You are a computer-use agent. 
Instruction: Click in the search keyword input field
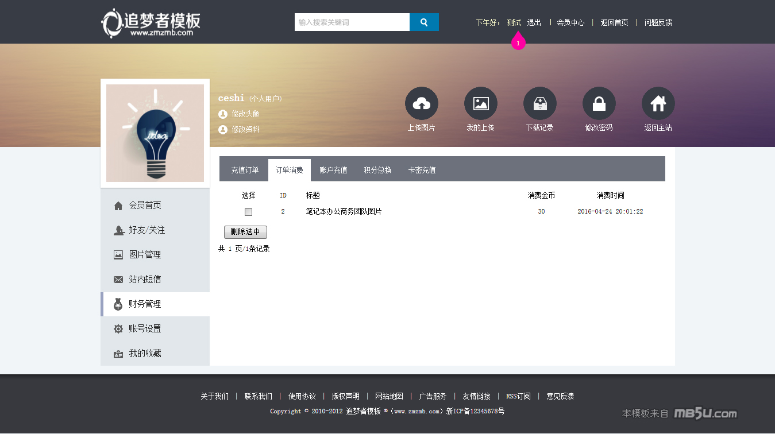pyautogui.click(x=352, y=22)
